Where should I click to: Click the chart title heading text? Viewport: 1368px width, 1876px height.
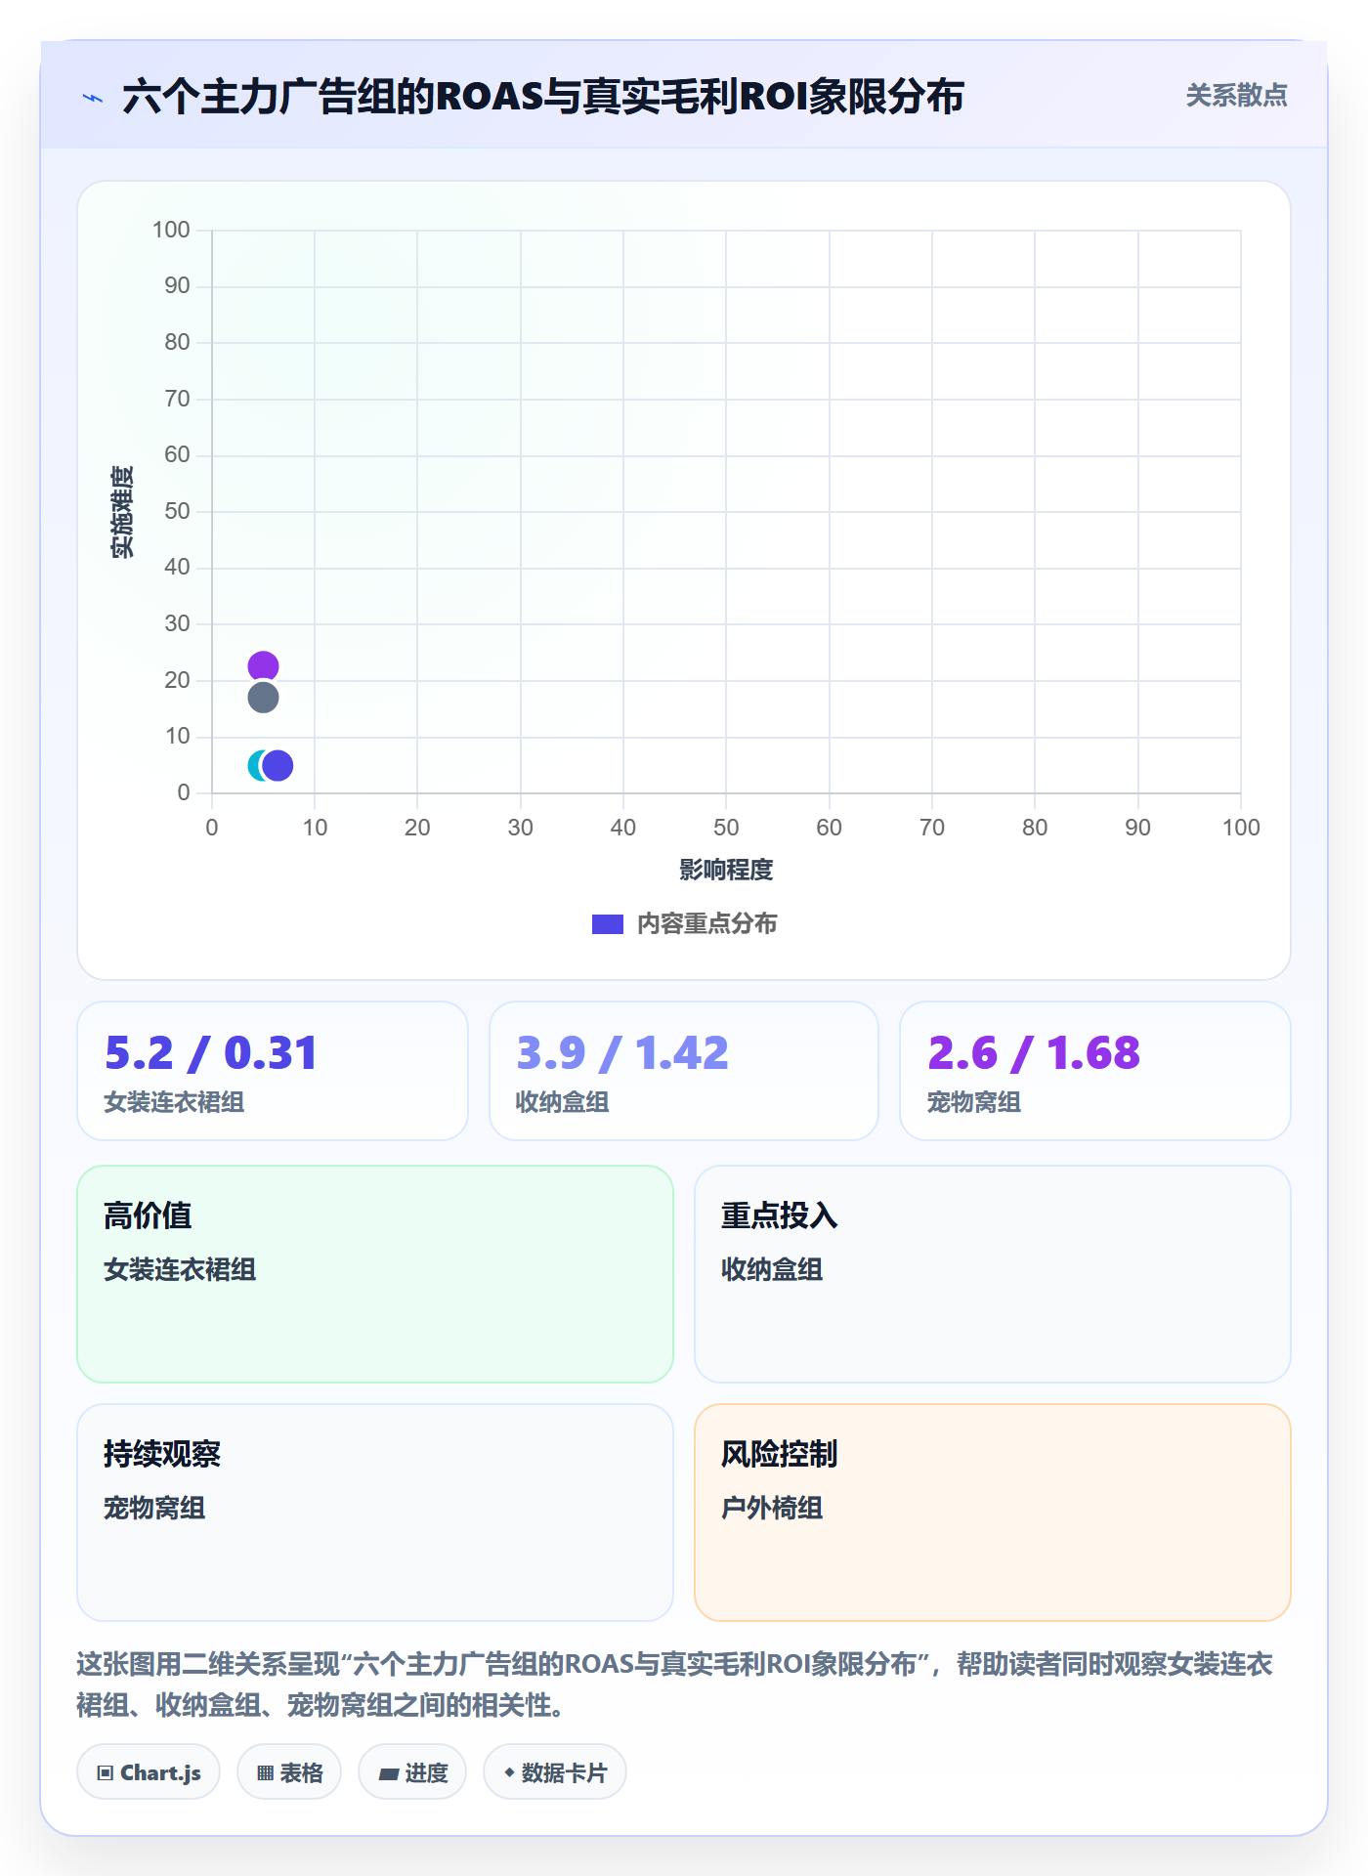(x=543, y=97)
